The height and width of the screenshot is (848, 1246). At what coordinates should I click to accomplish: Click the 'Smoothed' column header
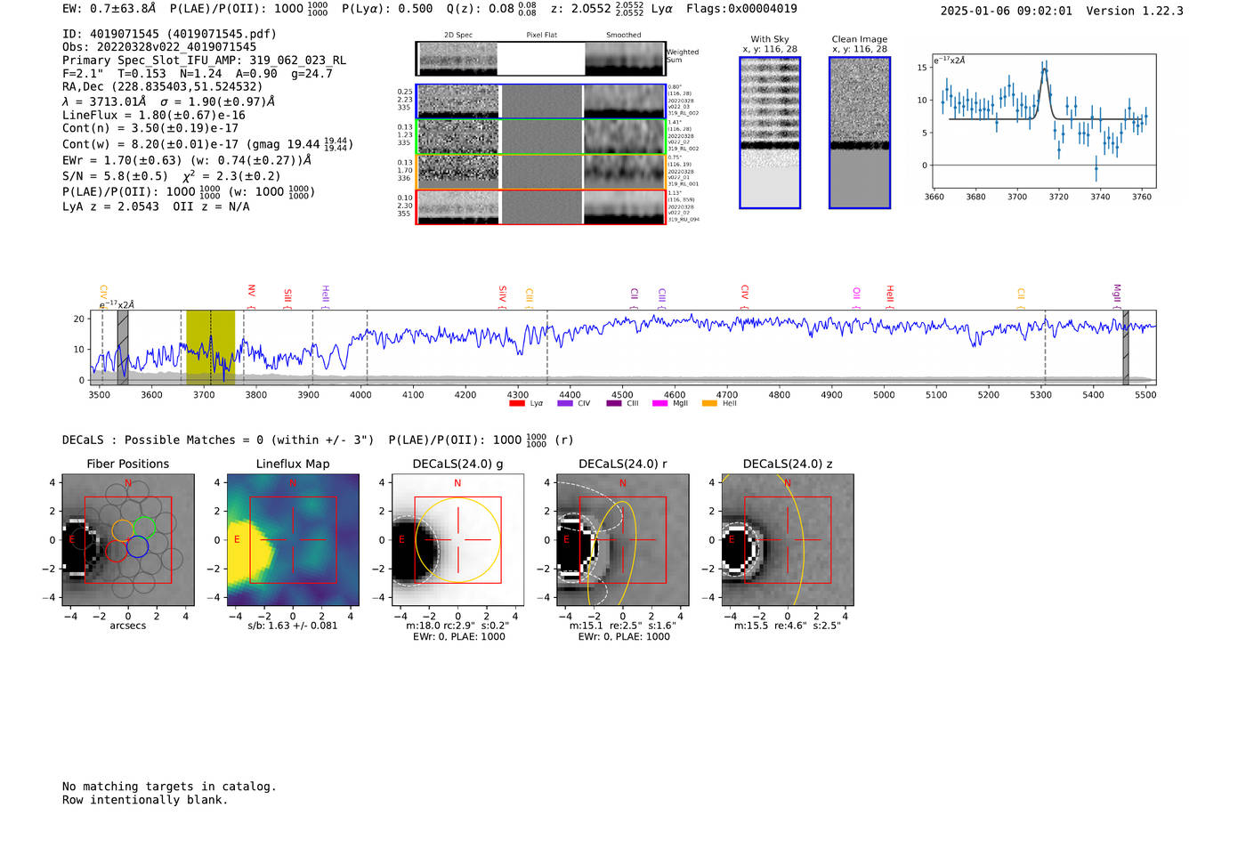(x=624, y=36)
